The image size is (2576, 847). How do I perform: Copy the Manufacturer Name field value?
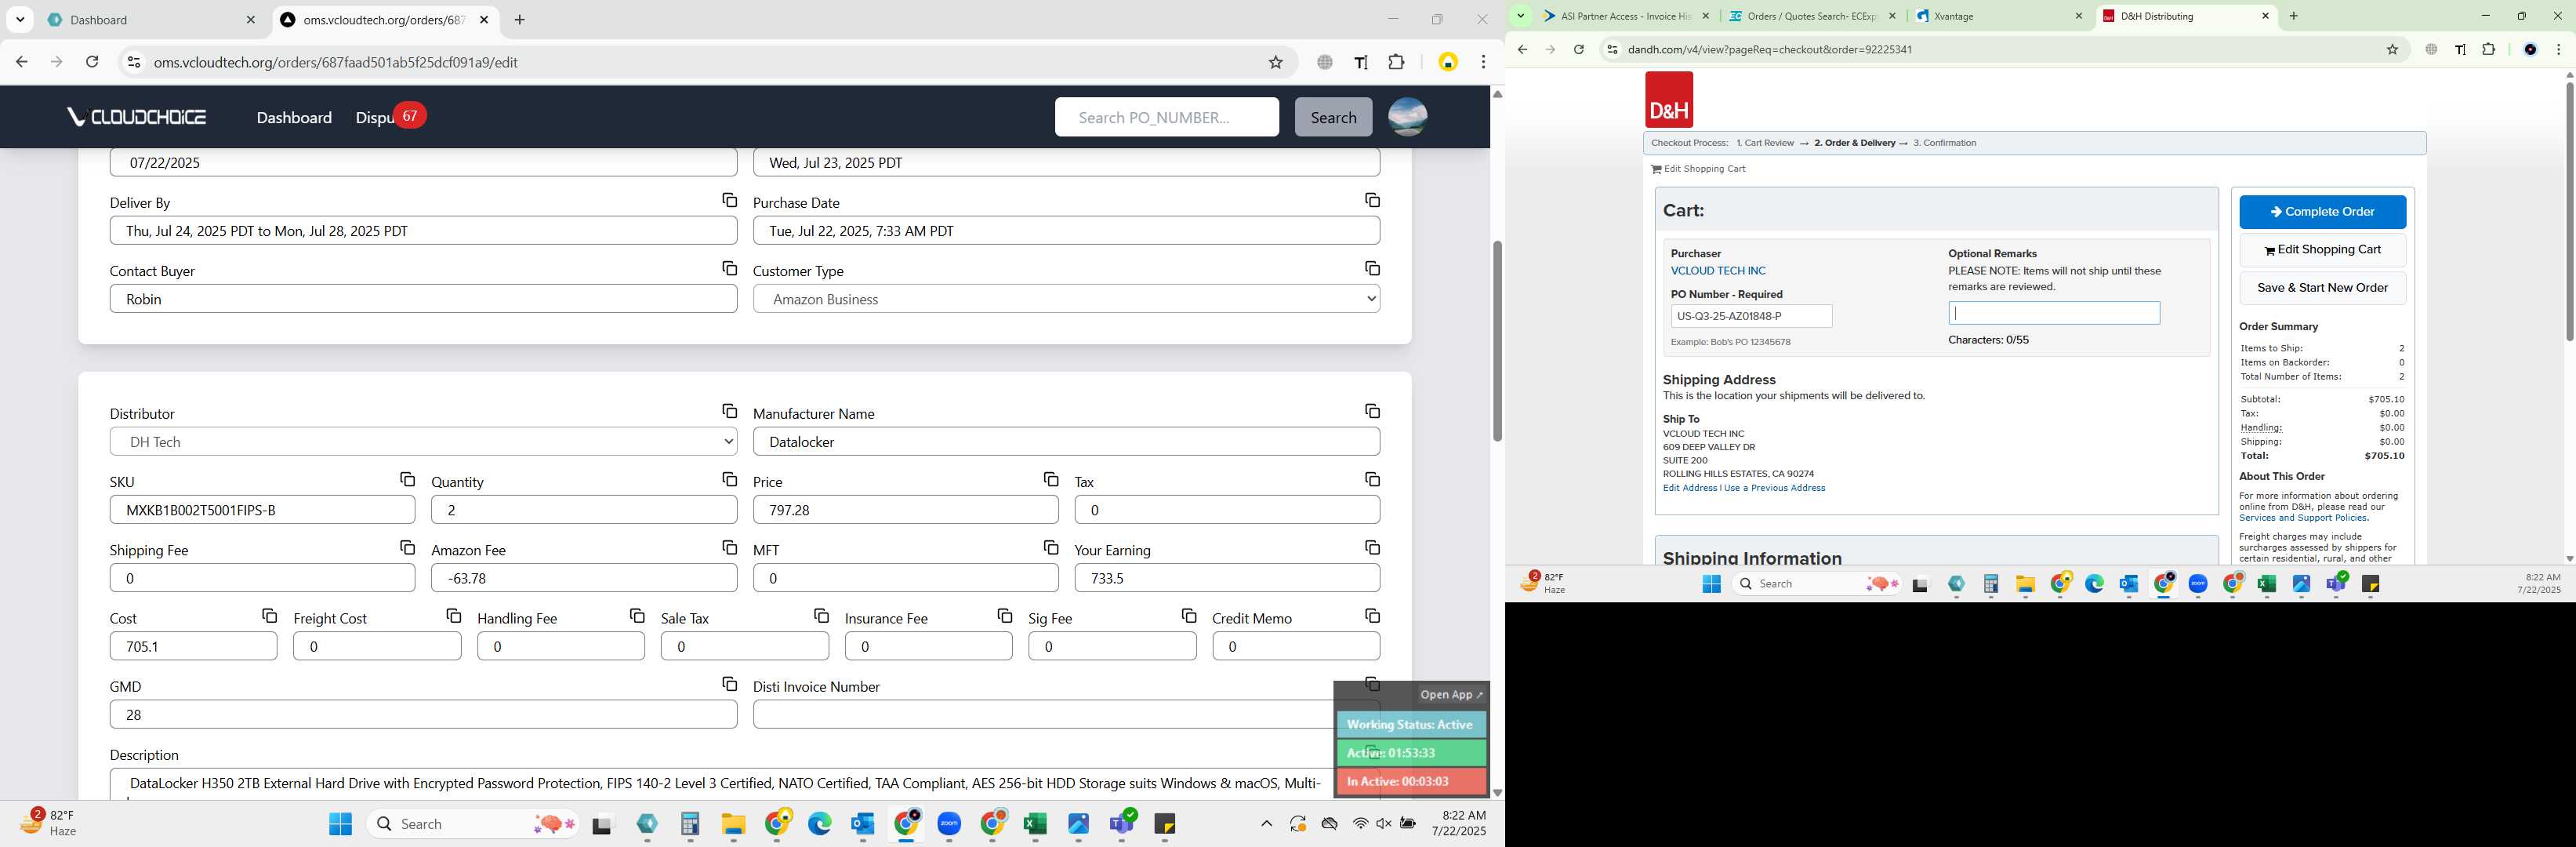point(1372,412)
